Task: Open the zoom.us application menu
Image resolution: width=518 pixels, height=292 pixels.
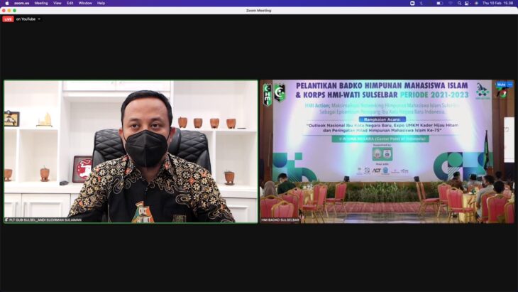Action: tap(21, 3)
